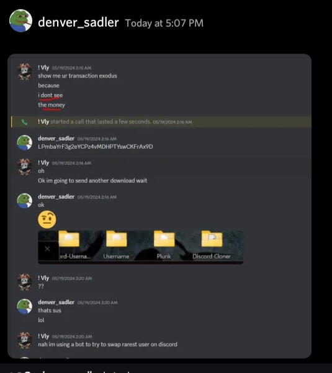The image size is (332, 373).
Task: Close the folder image with the X
Action: (47, 249)
